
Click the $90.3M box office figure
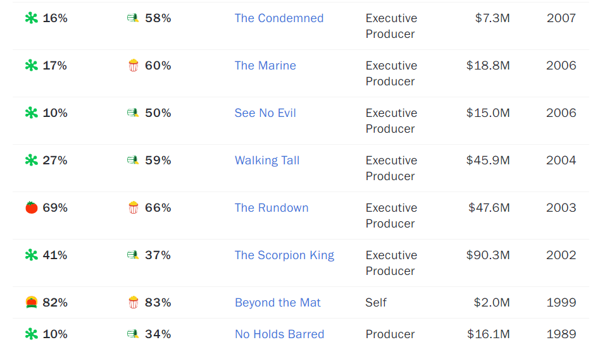tap(488, 255)
